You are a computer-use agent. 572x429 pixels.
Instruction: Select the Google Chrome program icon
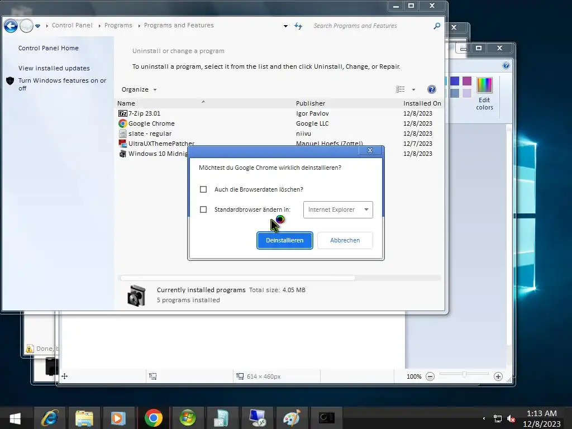click(x=122, y=123)
